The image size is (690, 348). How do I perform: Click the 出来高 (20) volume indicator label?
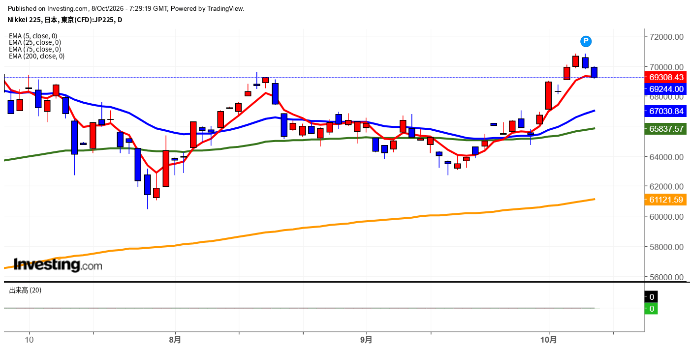point(25,290)
